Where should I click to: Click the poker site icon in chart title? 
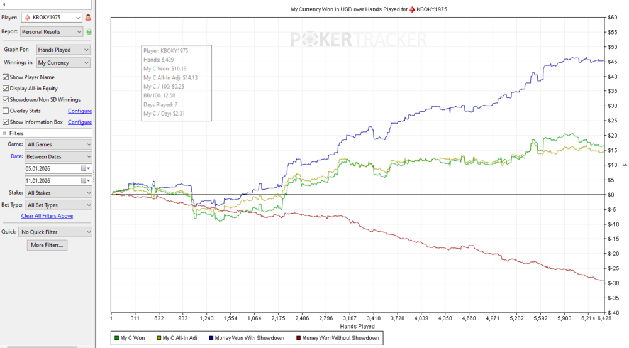(412, 10)
